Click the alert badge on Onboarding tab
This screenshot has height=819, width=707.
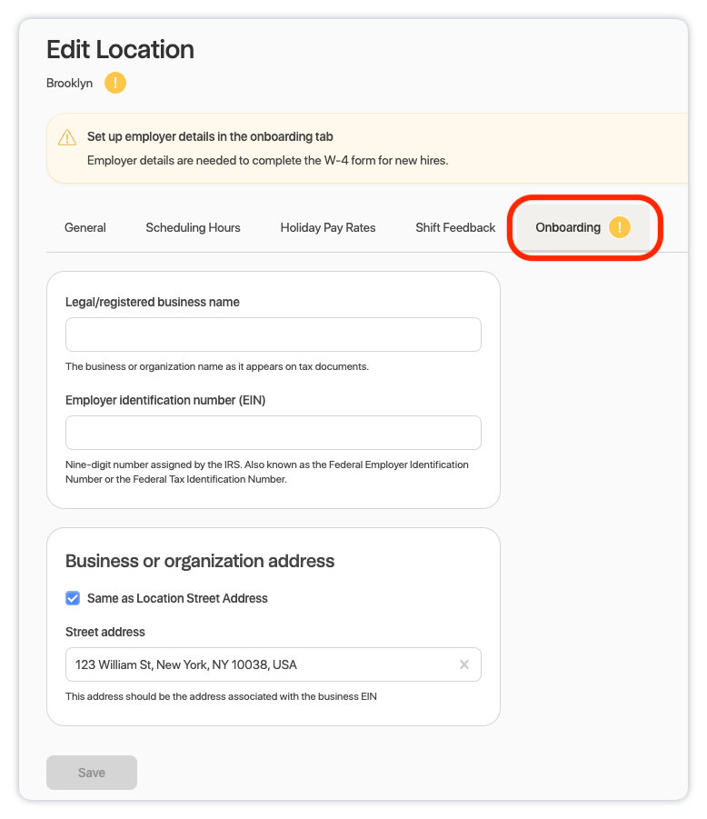click(620, 227)
